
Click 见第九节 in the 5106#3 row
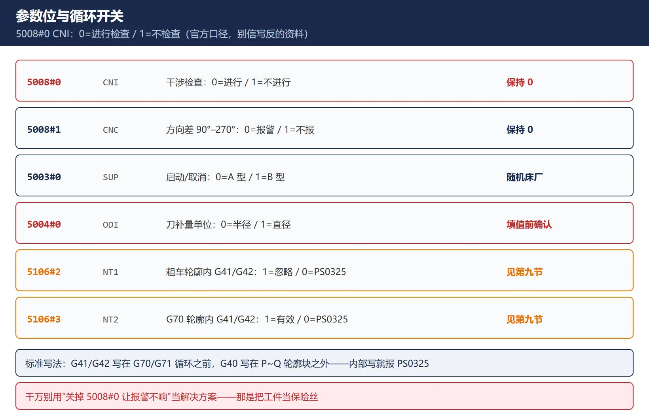pyautogui.click(x=525, y=319)
